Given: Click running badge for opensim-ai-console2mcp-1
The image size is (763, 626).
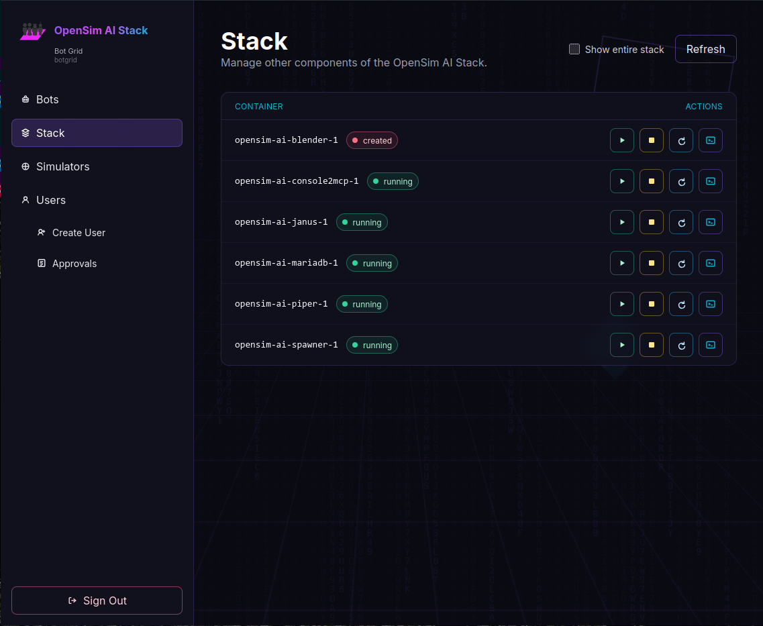Looking at the screenshot, I should (x=393, y=181).
